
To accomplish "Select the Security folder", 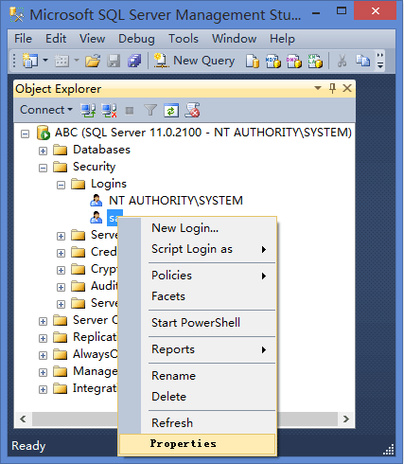I will [x=95, y=167].
